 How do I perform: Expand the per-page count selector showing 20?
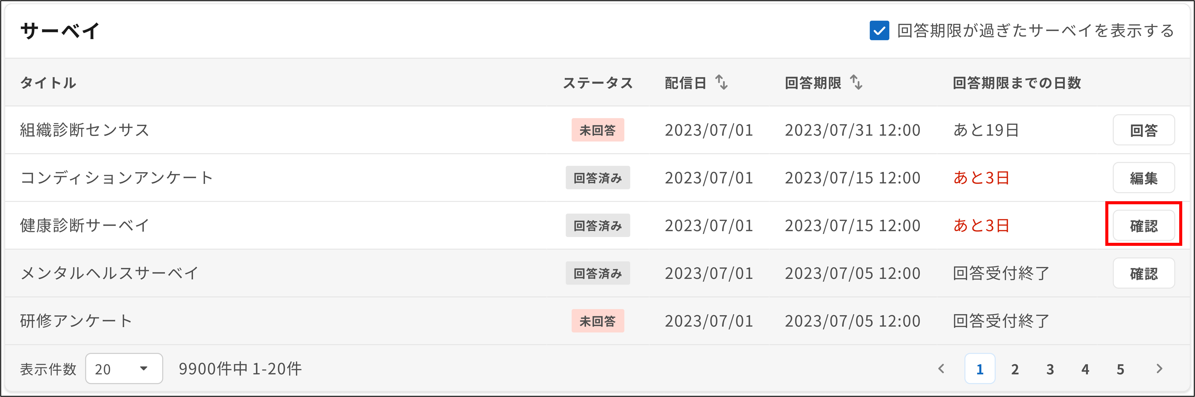tap(124, 369)
